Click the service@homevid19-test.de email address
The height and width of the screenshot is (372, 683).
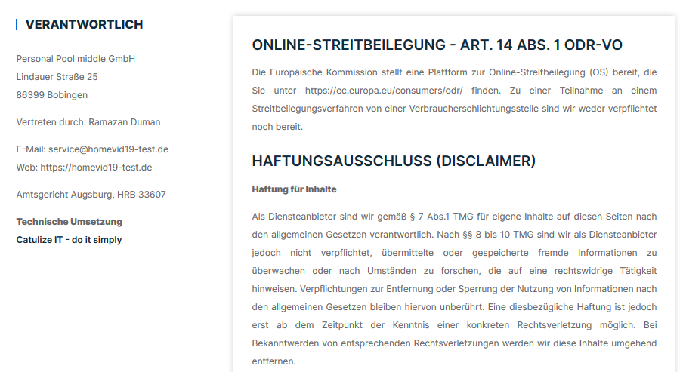tap(108, 149)
